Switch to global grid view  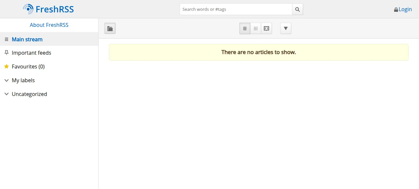[256, 28]
